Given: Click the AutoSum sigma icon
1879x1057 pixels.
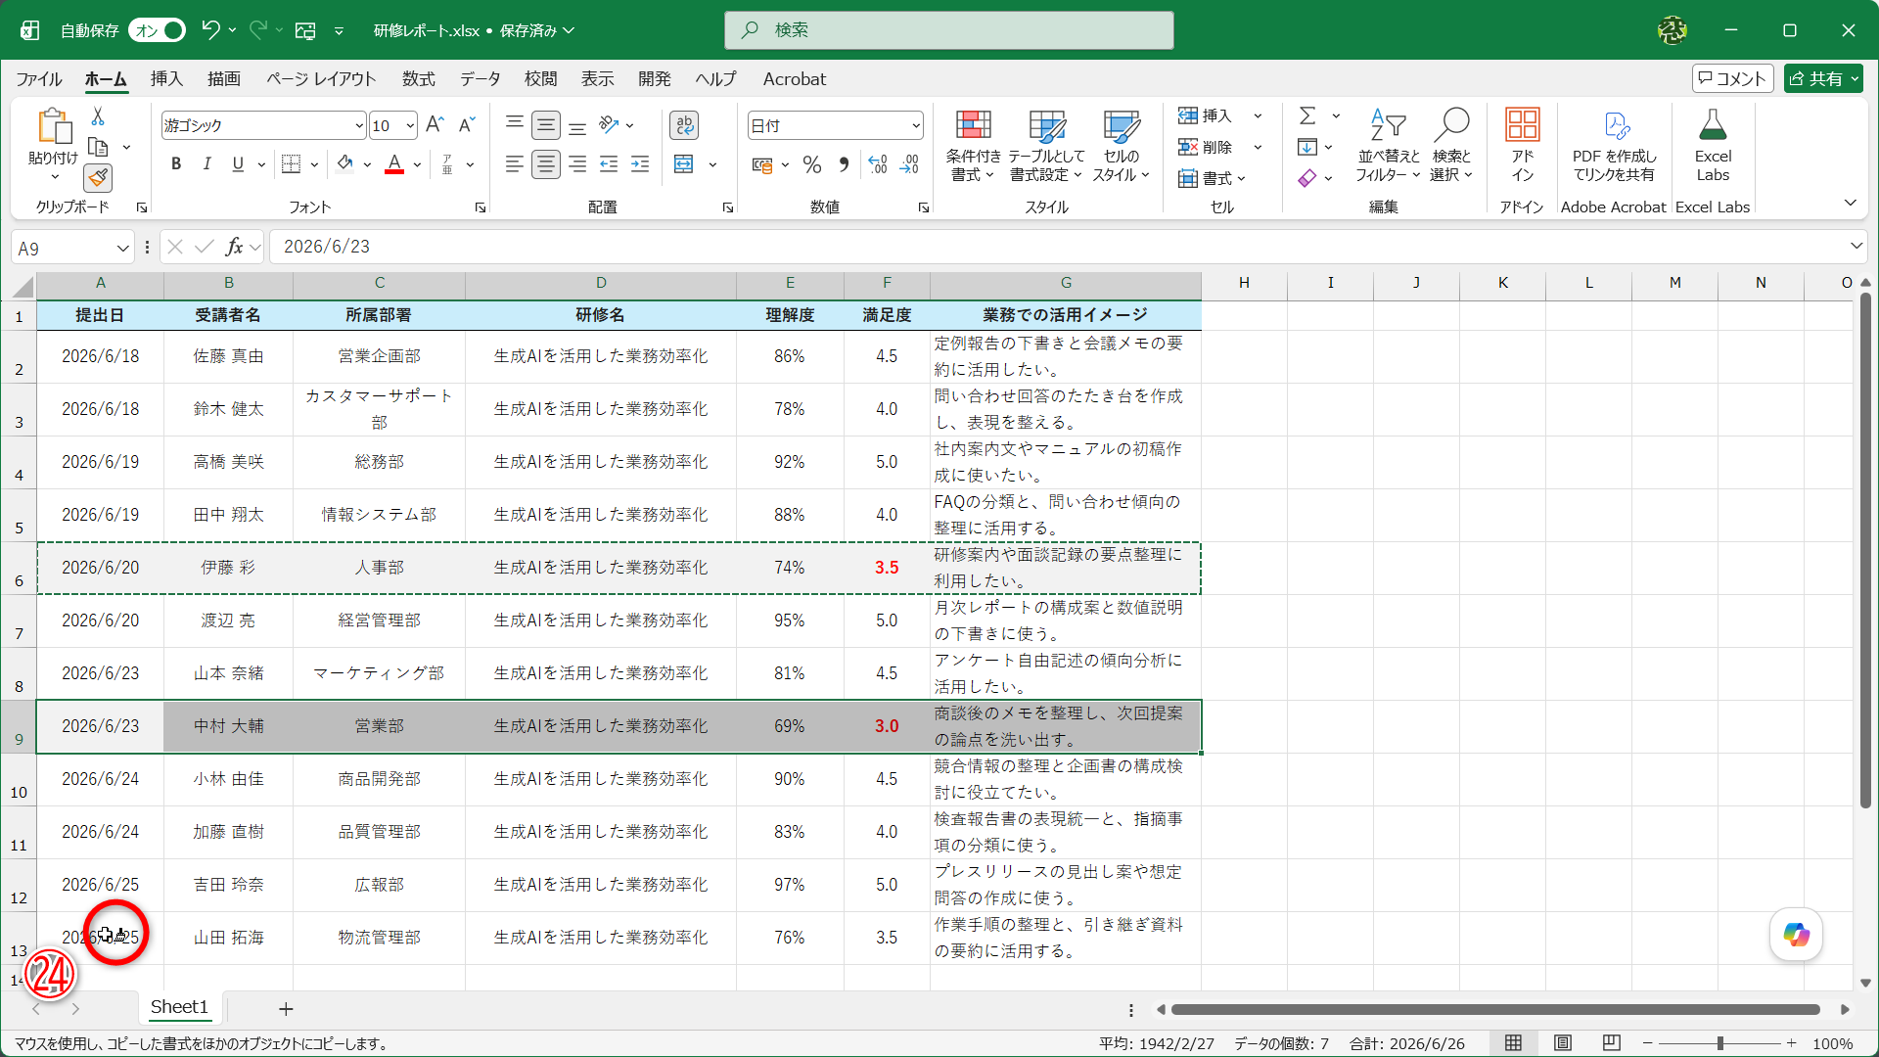Looking at the screenshot, I should [1307, 115].
